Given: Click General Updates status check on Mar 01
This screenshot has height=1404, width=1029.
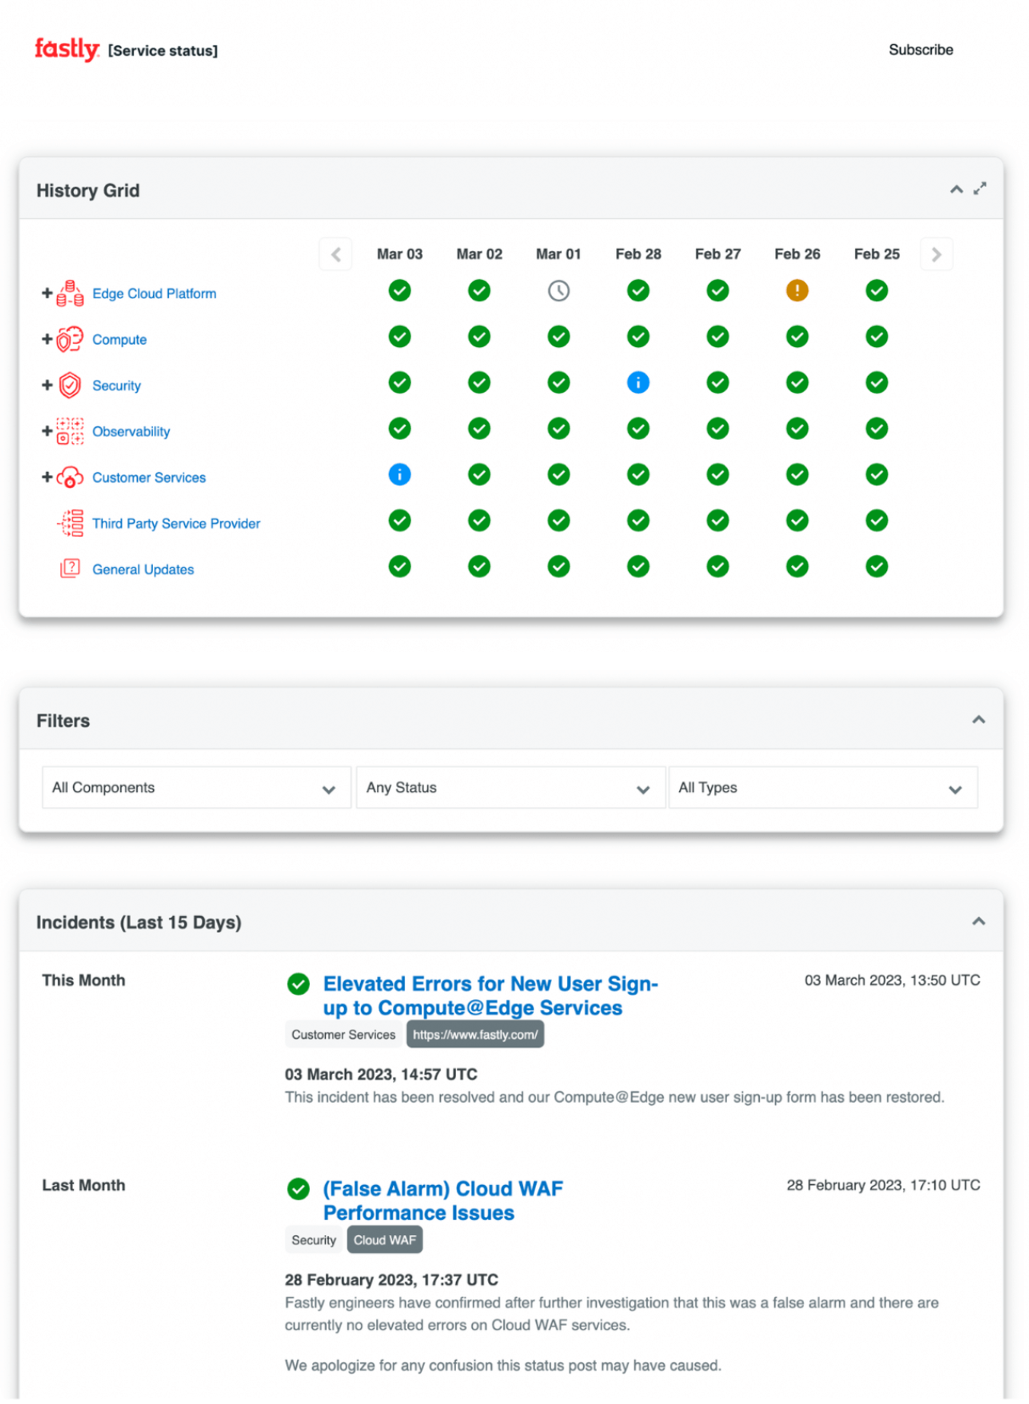Looking at the screenshot, I should pos(559,566).
